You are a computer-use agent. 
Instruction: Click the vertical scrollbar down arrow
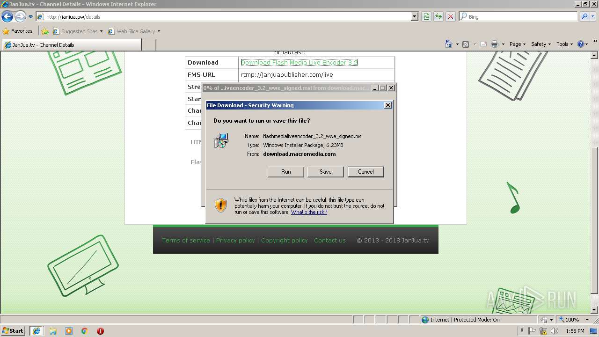[595, 310]
